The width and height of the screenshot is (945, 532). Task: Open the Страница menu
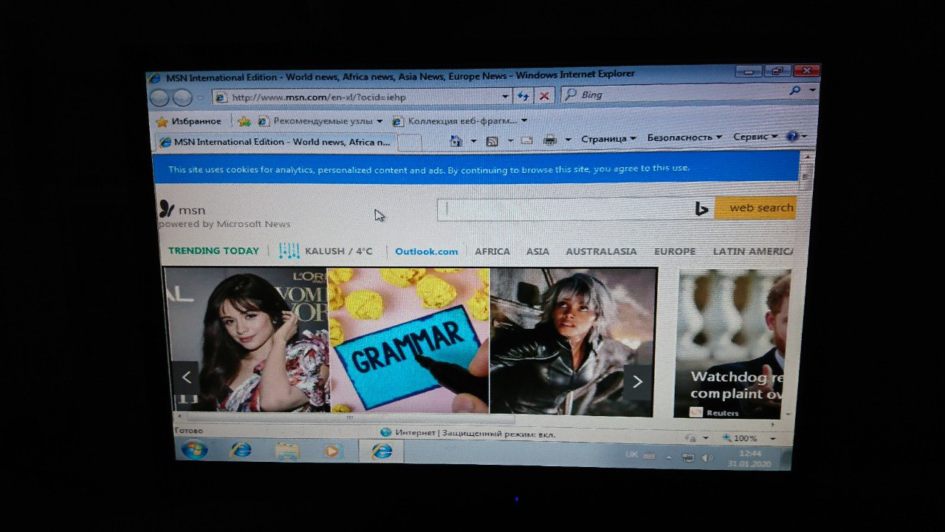coord(608,138)
